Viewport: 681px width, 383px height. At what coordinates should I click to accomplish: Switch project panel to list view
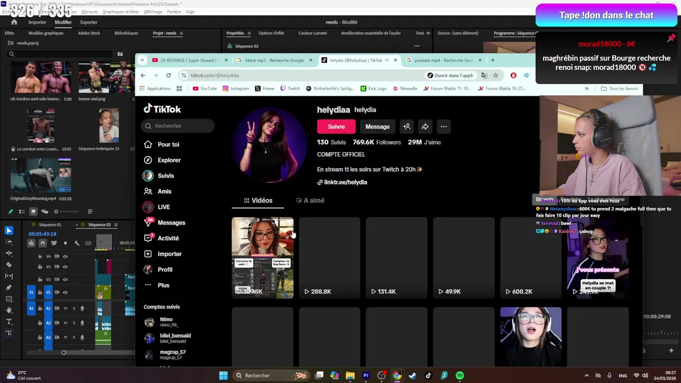click(22, 212)
